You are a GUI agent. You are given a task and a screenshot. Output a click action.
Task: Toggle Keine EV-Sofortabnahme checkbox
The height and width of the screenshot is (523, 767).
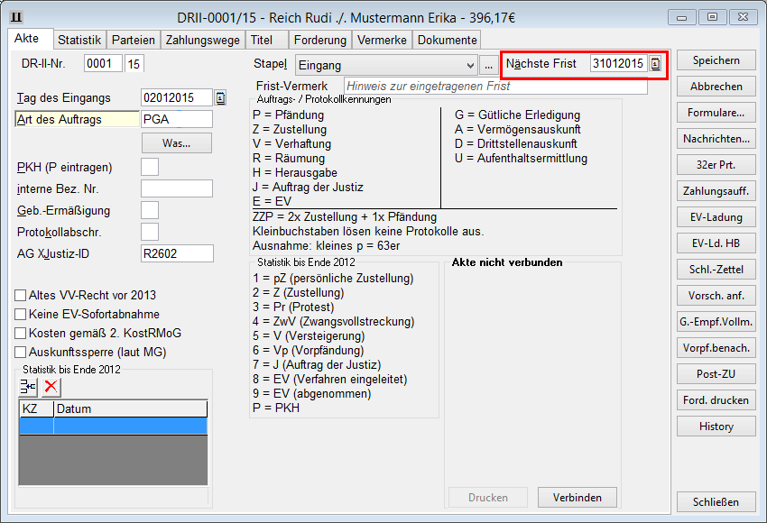[x=21, y=315]
